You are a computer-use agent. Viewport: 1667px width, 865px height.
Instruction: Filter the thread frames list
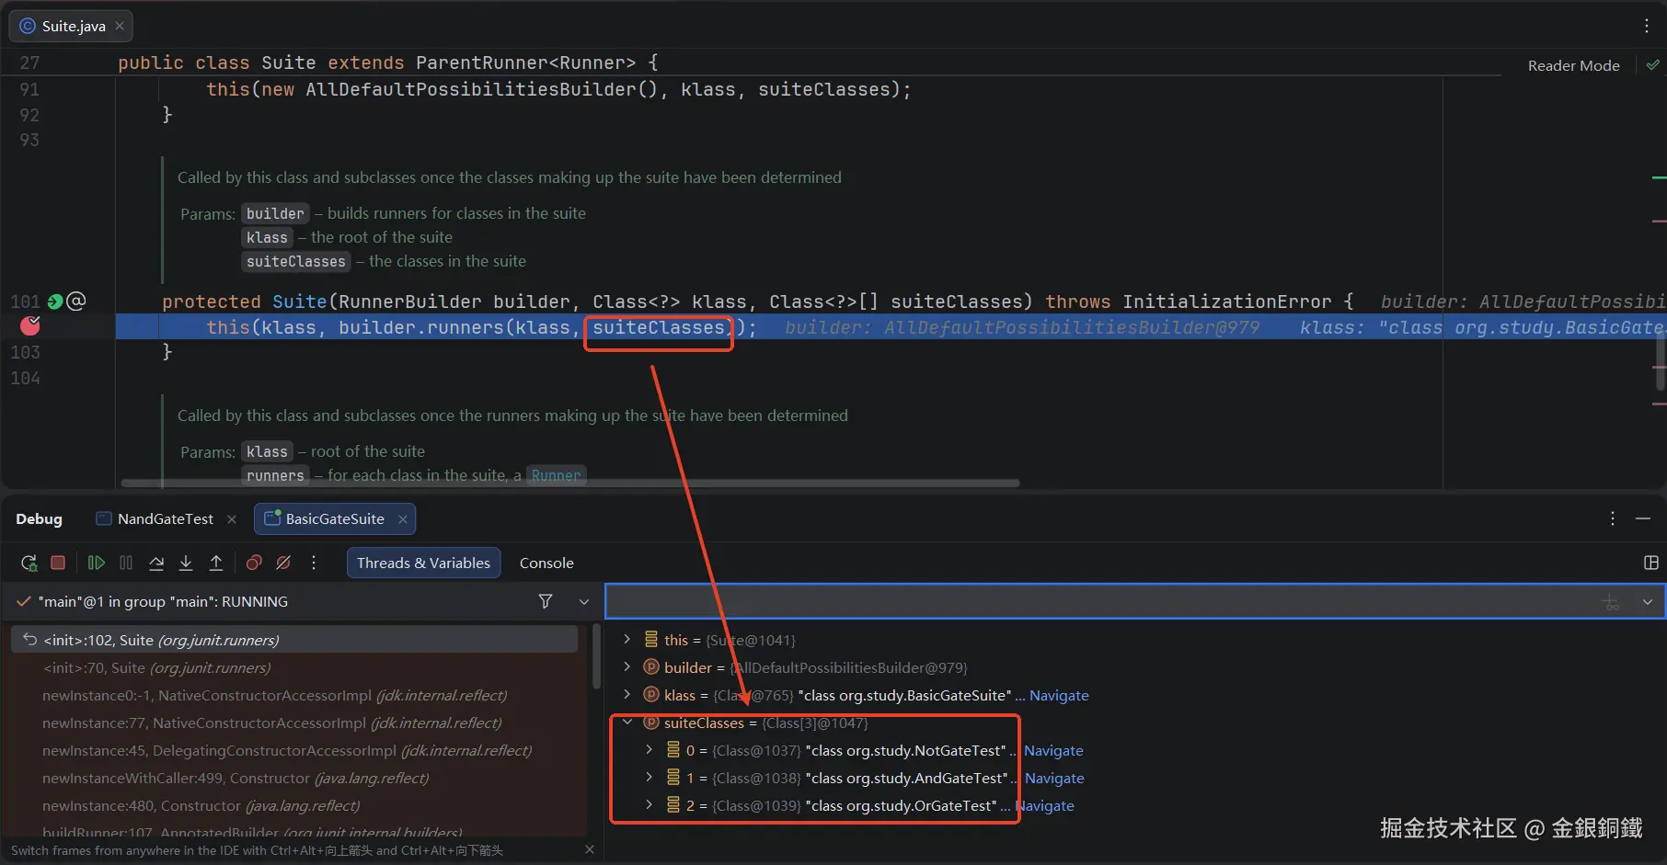[x=546, y=601]
